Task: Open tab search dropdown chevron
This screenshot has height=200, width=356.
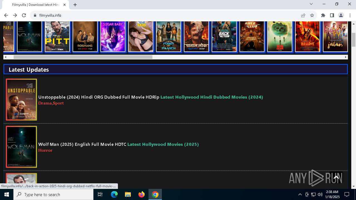Action: pos(311,4)
